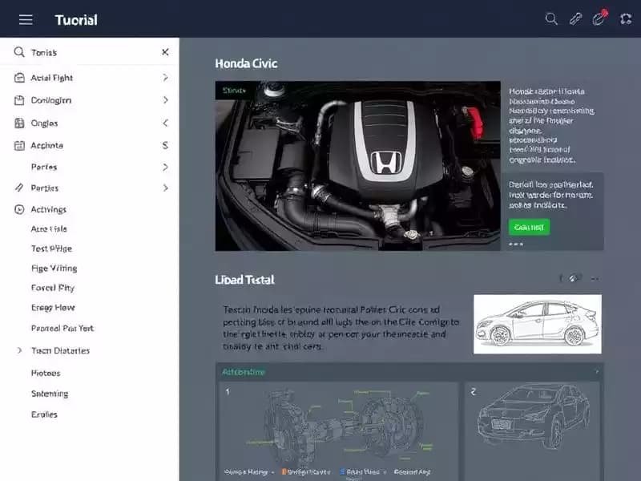Open notifications icon with red badge
The height and width of the screenshot is (481, 641).
(599, 18)
